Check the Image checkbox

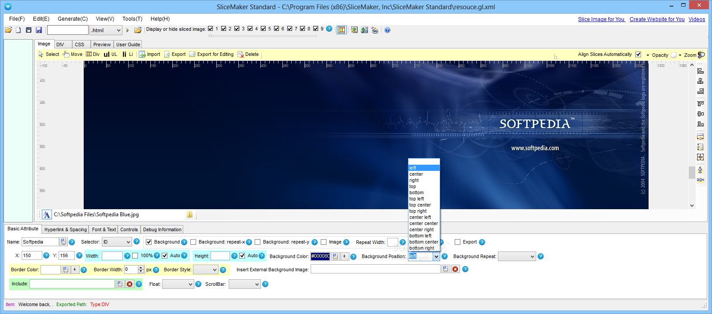324,242
